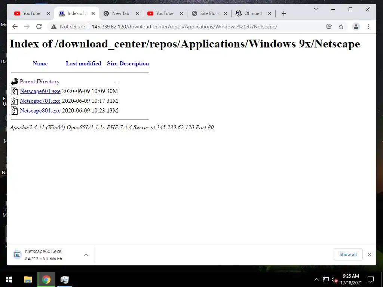Screen dimensions: 383x287
Task: Switch to the Oh noes! tab
Action: coord(253,13)
